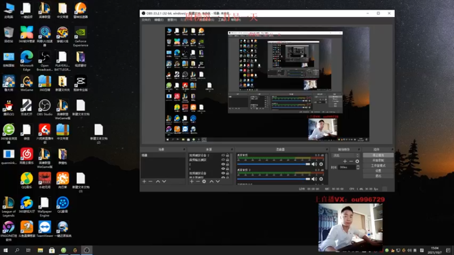Open the League of Legends desktop icon
This screenshot has width=454, height=255.
click(9, 207)
